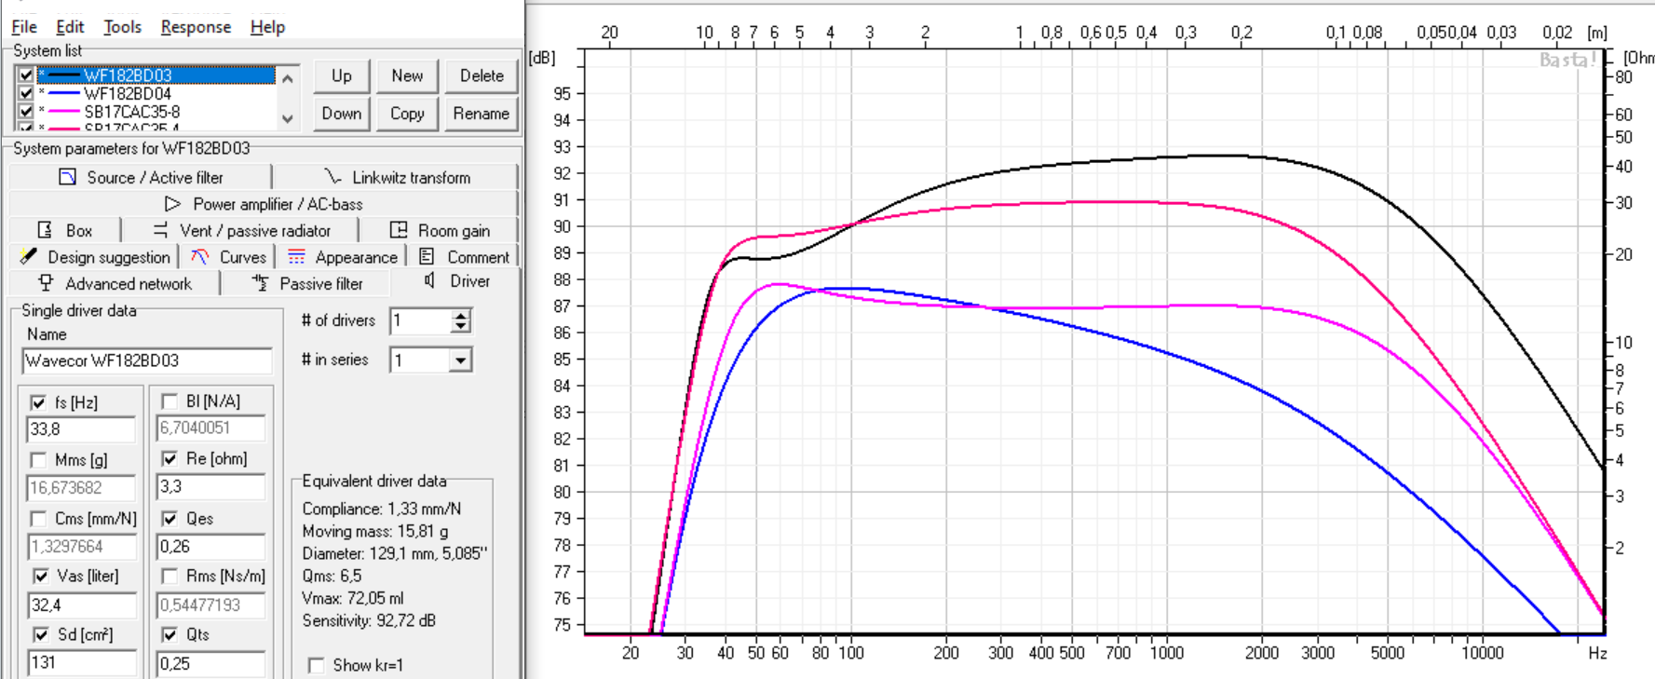Click the Qes value field 0,26
This screenshot has width=1655, height=679.
click(x=210, y=547)
